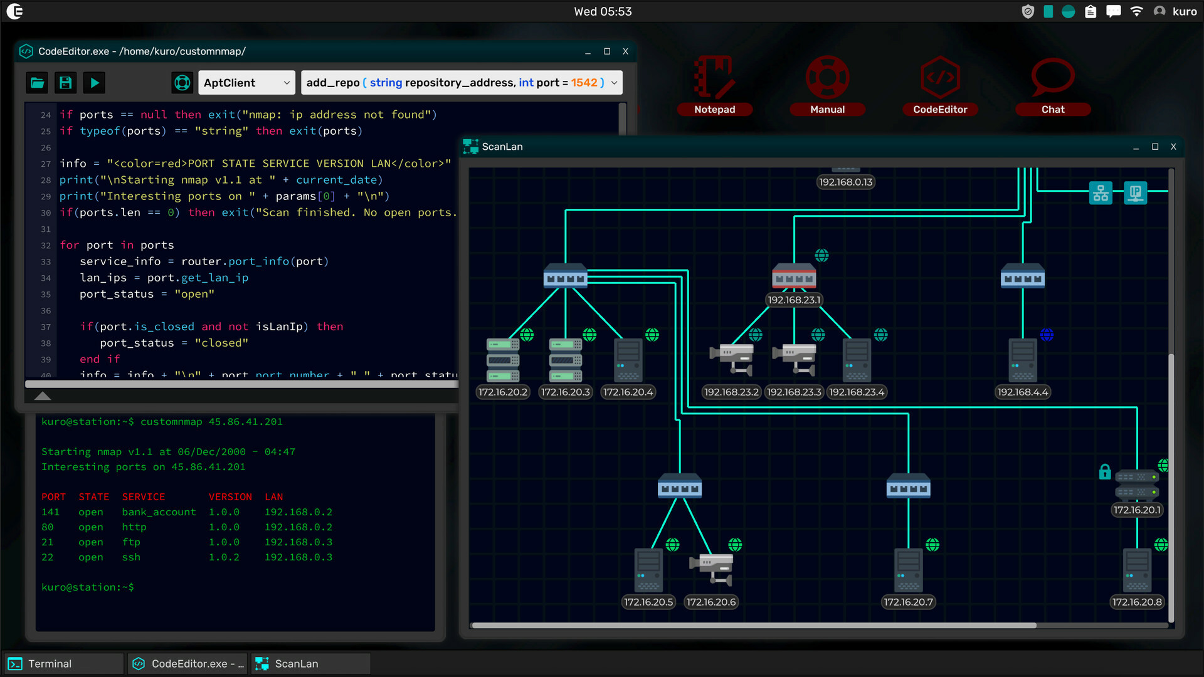Screen dimensions: 1204x677
Task: Collapse the editor panel via the arrow
Action: pyautogui.click(x=43, y=396)
